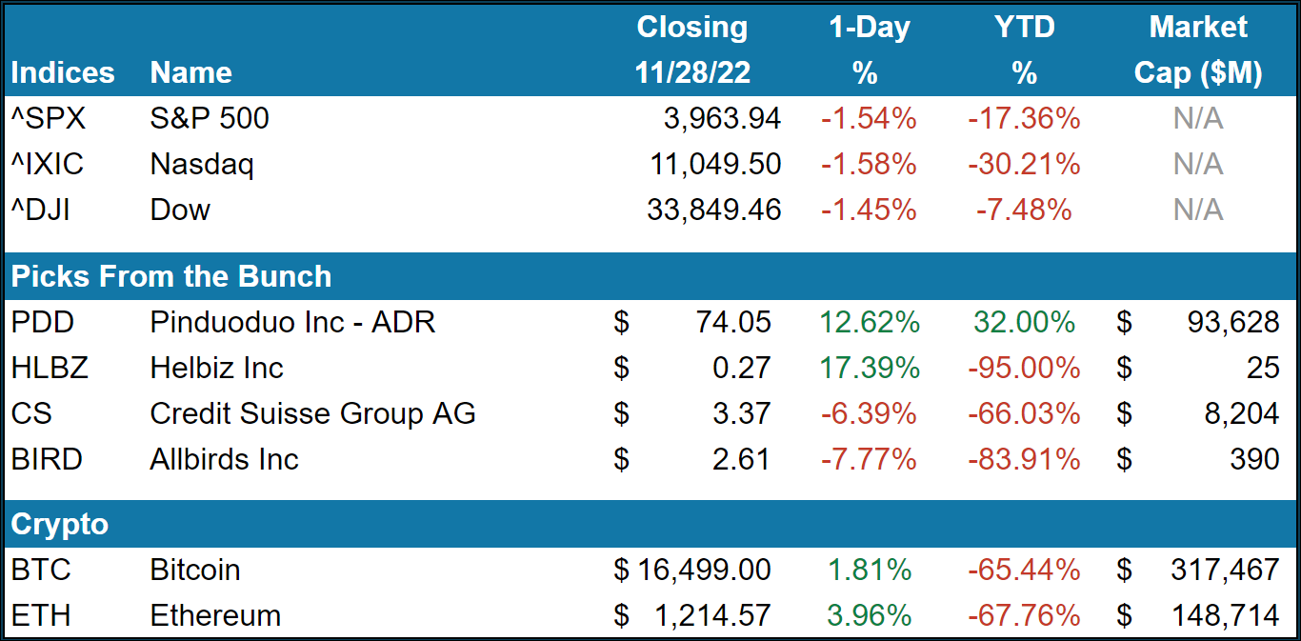This screenshot has height=641, width=1301.
Task: Select Ethereum market cap 148,714
Action: click(1224, 615)
